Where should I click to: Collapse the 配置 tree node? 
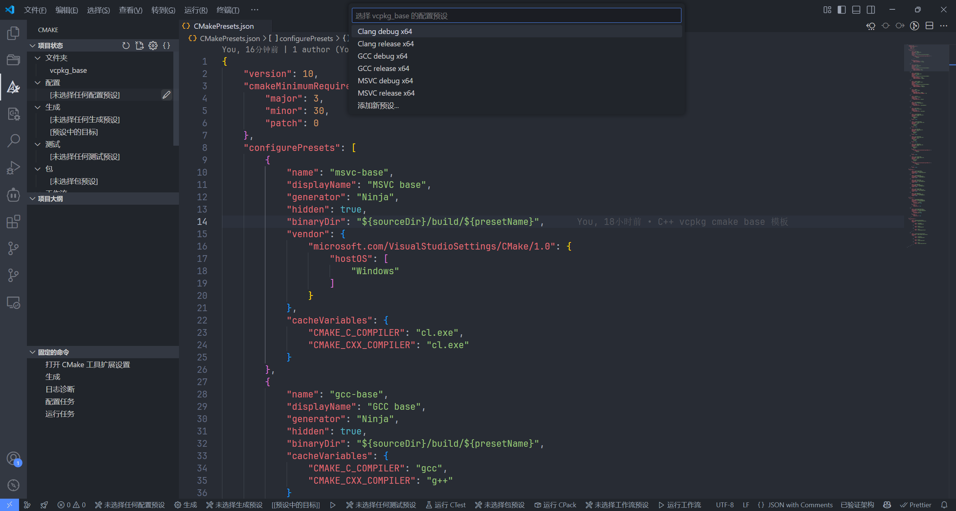(x=37, y=83)
